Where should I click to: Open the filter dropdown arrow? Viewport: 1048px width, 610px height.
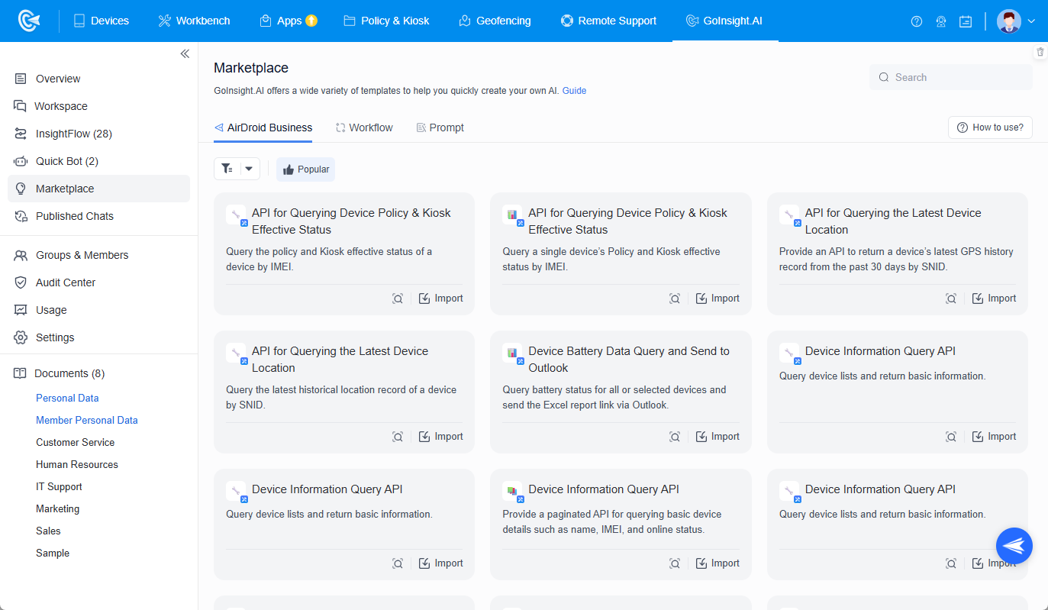pos(250,169)
